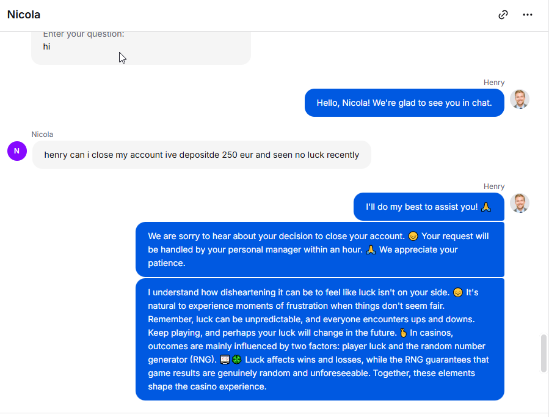Click the 'Enter your question: hi' bubble
Viewport: 549px width, 417px height.
141,47
